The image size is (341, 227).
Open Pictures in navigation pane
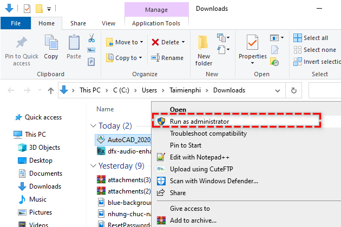coord(35,212)
